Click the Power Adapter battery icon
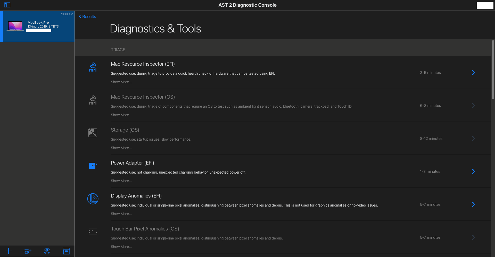This screenshot has height=257, width=495. (x=93, y=166)
